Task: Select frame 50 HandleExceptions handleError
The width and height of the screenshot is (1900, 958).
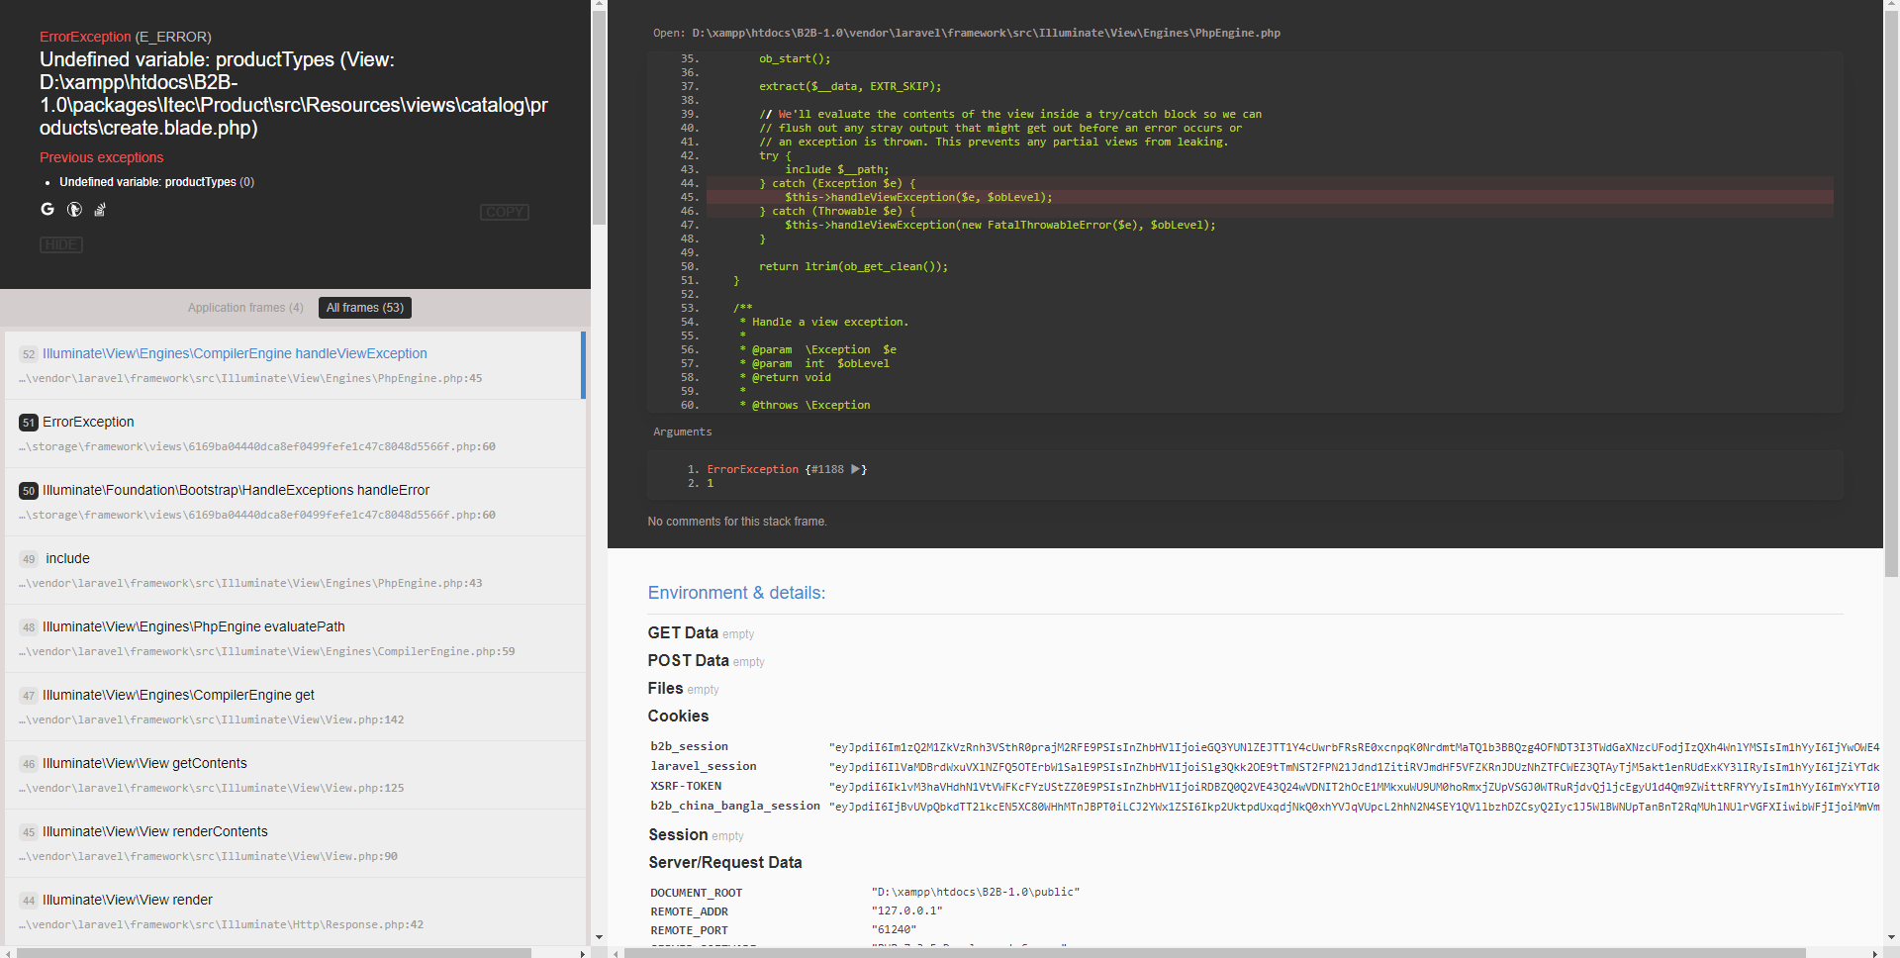Action: point(295,502)
